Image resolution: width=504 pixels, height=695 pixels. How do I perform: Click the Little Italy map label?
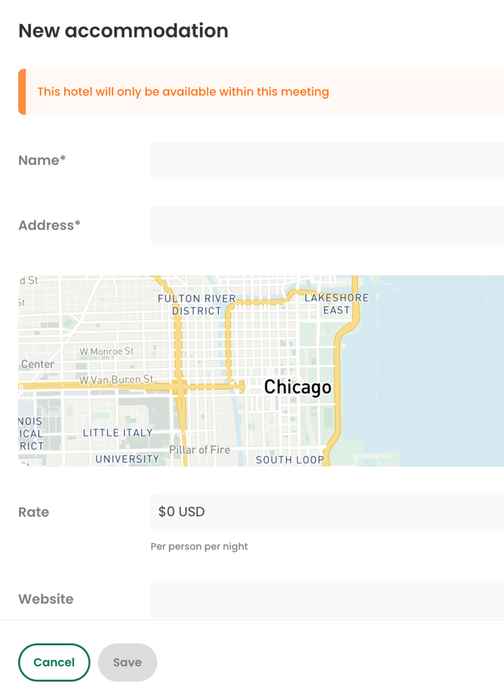(117, 433)
